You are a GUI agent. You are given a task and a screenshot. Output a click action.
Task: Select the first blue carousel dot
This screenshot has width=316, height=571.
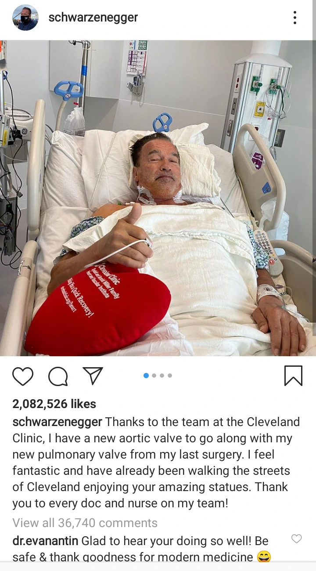point(146,376)
